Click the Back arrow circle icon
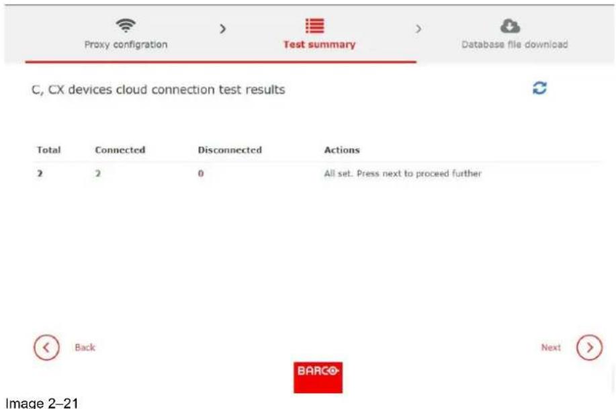Screen dimensions: 616x409 tap(46, 347)
